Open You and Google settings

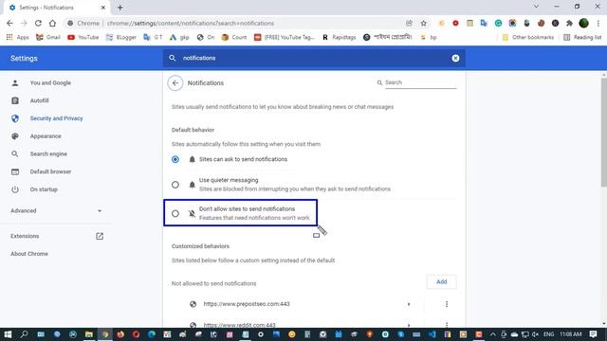tap(50, 82)
